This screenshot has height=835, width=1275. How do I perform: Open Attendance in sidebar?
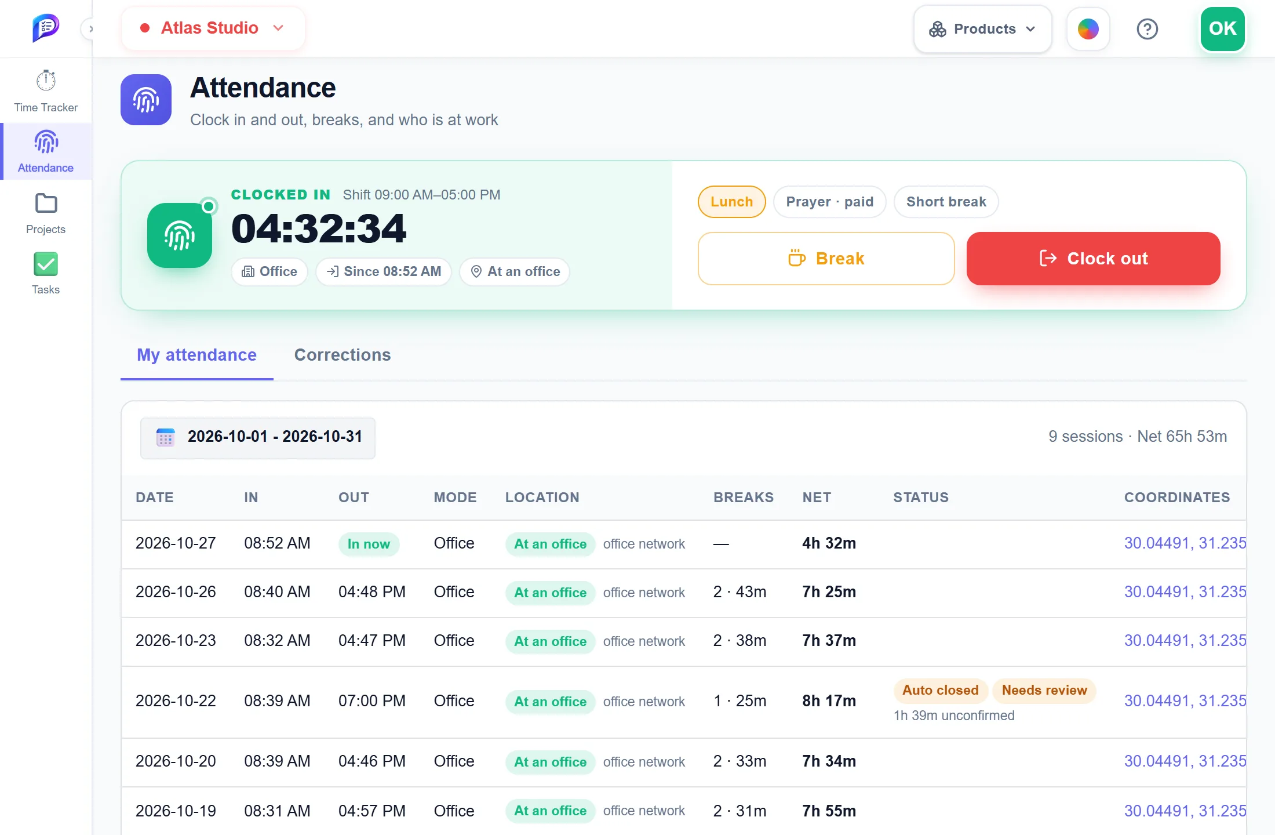coord(46,152)
